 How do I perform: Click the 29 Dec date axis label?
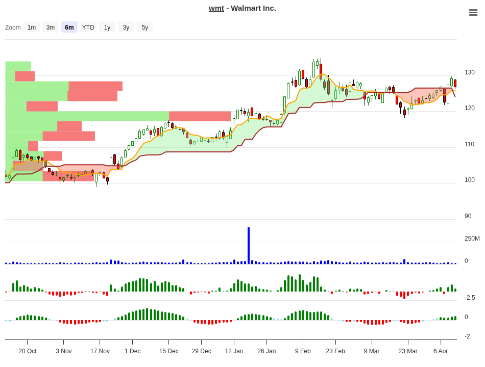(201, 351)
